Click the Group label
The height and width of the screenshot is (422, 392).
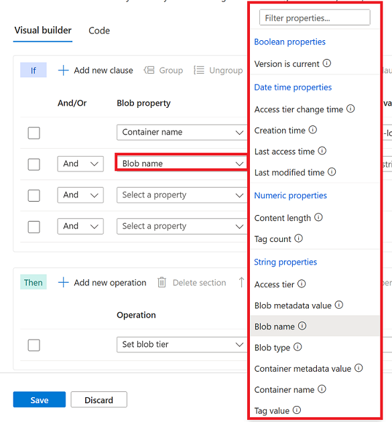click(x=171, y=70)
